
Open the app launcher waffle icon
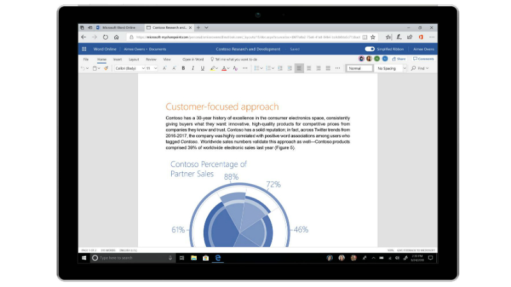(84, 49)
